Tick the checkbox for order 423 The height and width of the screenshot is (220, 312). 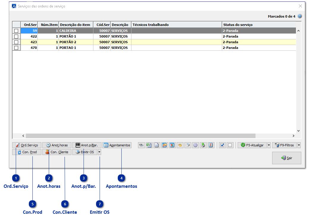(x=16, y=42)
